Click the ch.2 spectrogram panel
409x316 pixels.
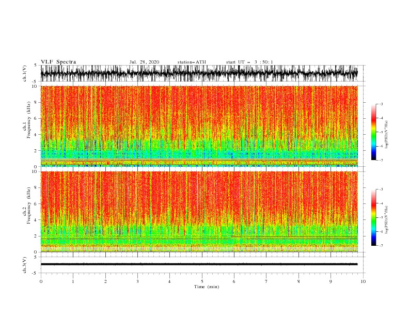coord(199,212)
